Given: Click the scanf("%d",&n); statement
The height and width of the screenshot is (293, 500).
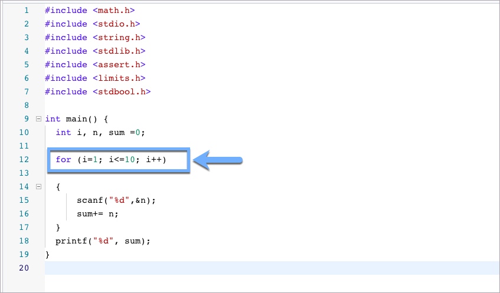Looking at the screenshot, I should (116, 200).
